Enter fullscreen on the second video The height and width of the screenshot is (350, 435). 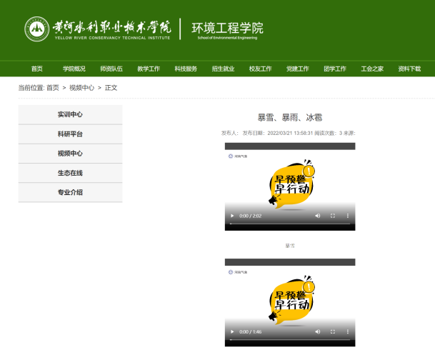click(x=333, y=332)
